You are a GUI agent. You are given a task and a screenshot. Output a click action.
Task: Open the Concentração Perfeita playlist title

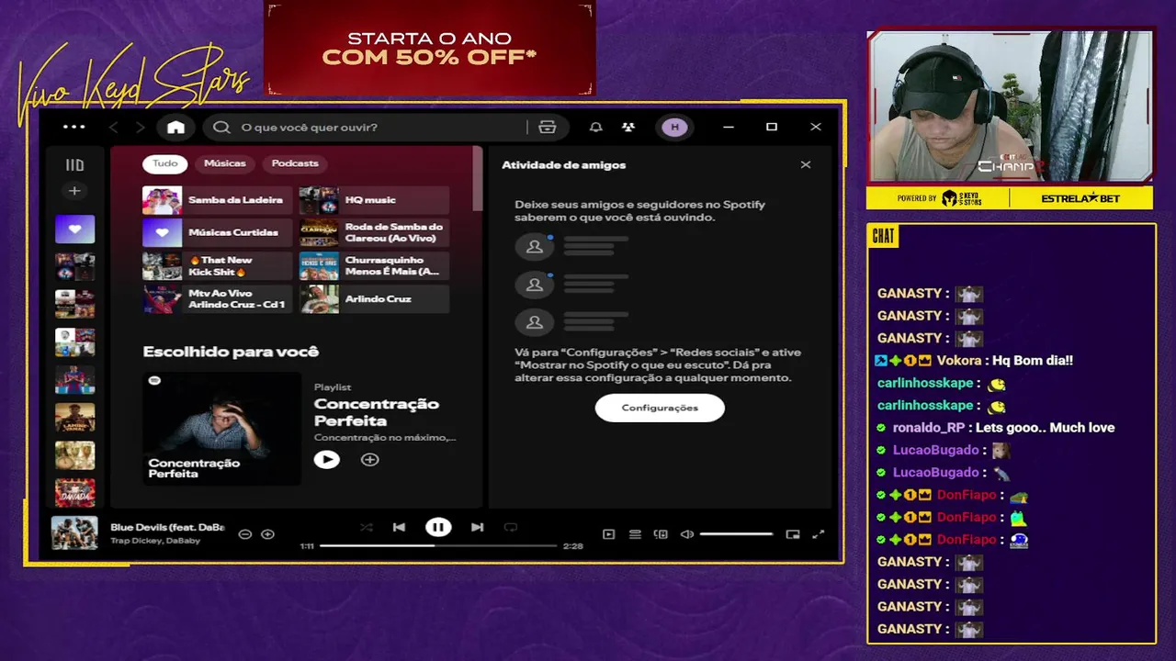pos(377,412)
